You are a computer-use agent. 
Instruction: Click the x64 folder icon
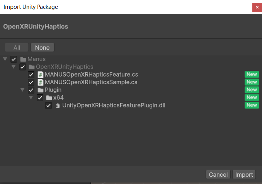click(49, 98)
